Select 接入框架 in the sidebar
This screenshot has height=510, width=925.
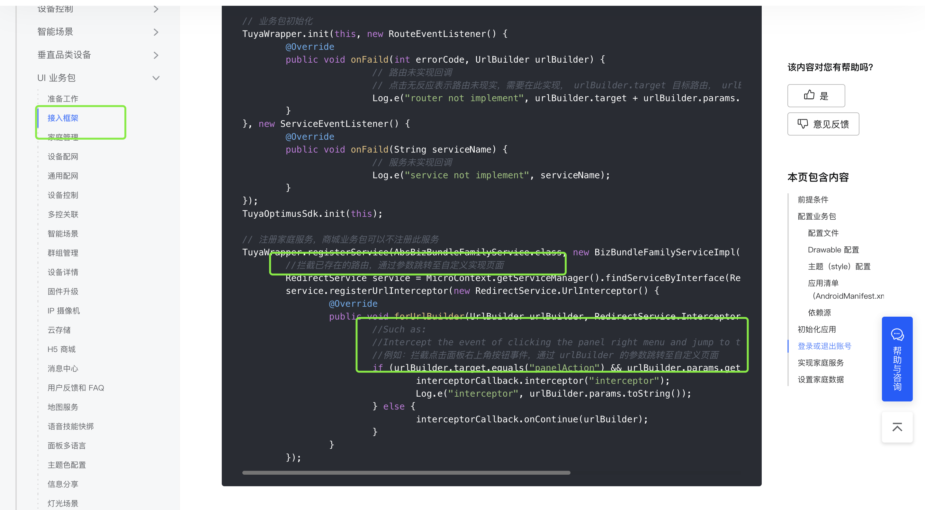pyautogui.click(x=63, y=118)
